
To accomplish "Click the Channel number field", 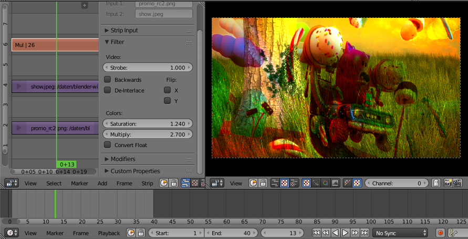I will pyautogui.click(x=397, y=183).
